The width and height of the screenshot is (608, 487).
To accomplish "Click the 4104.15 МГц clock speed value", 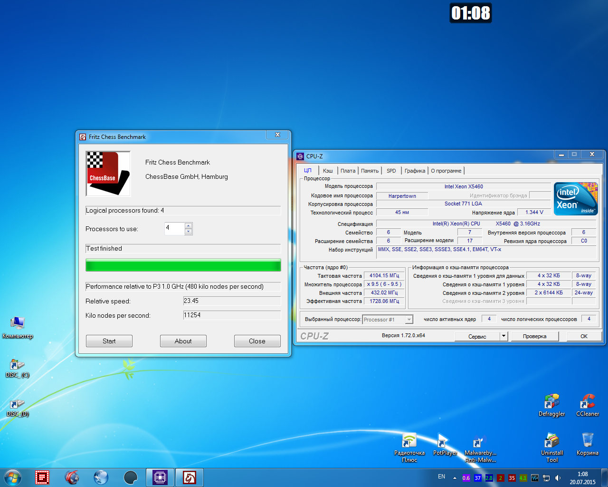I will (x=384, y=275).
